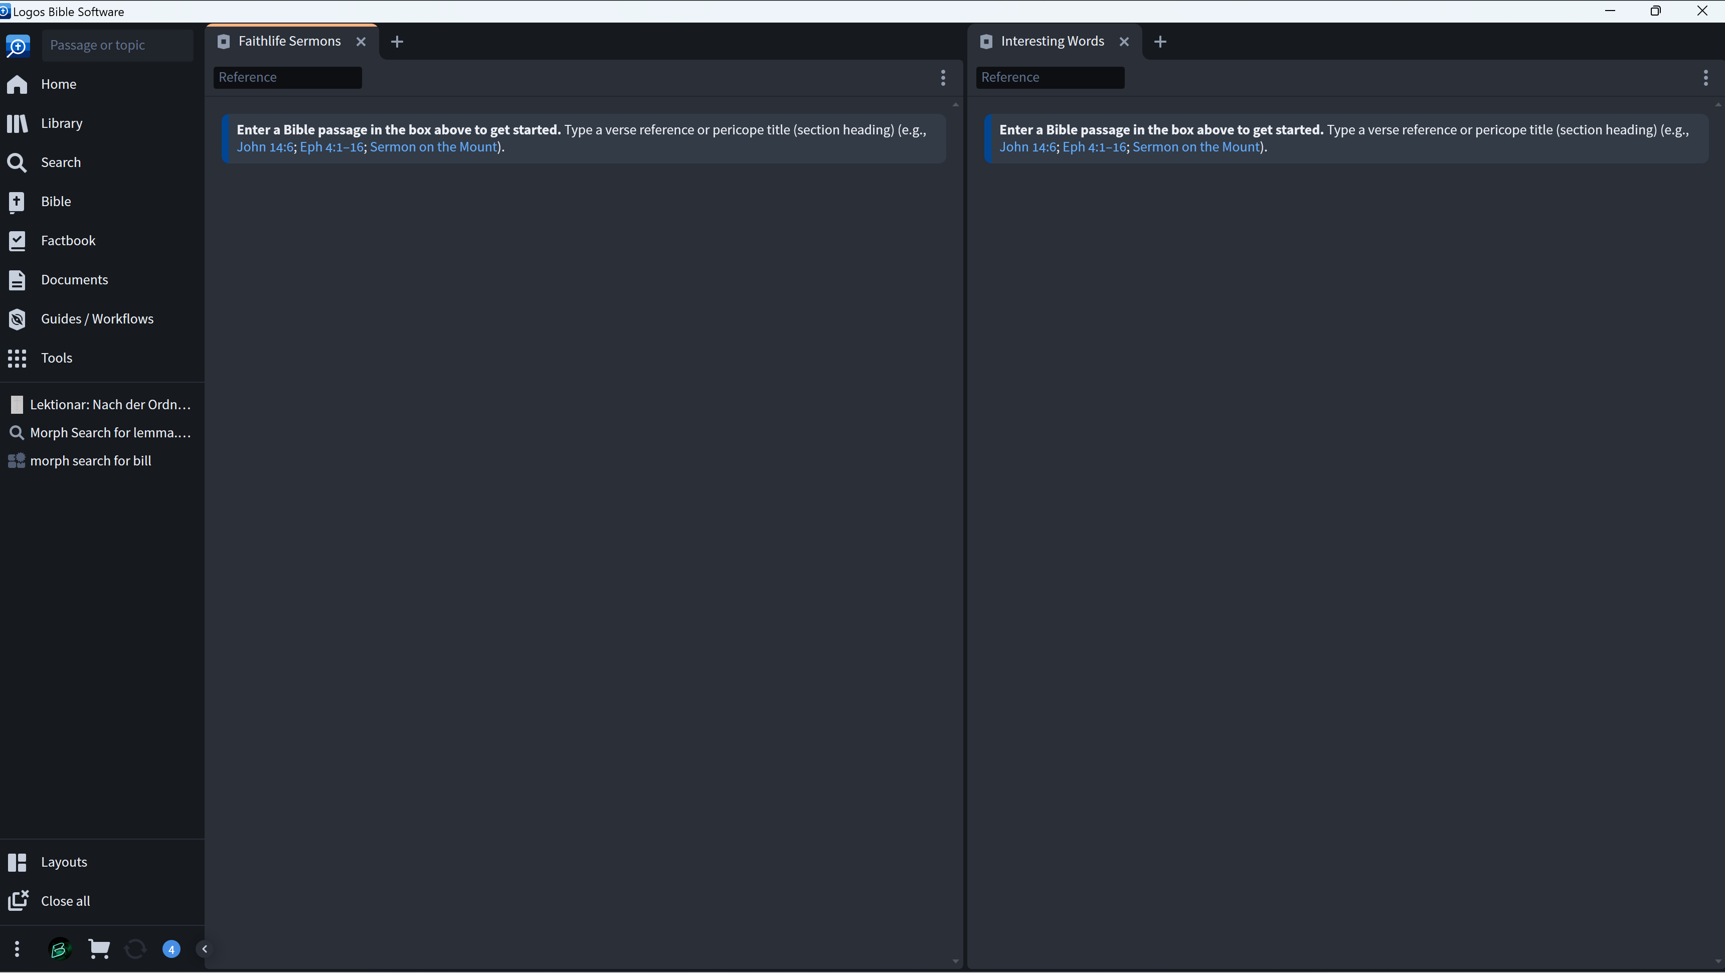Add a new tab in left pane
The width and height of the screenshot is (1725, 973).
click(x=397, y=42)
